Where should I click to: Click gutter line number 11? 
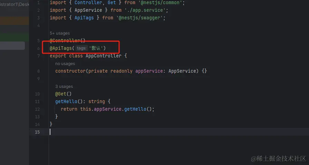(37, 102)
